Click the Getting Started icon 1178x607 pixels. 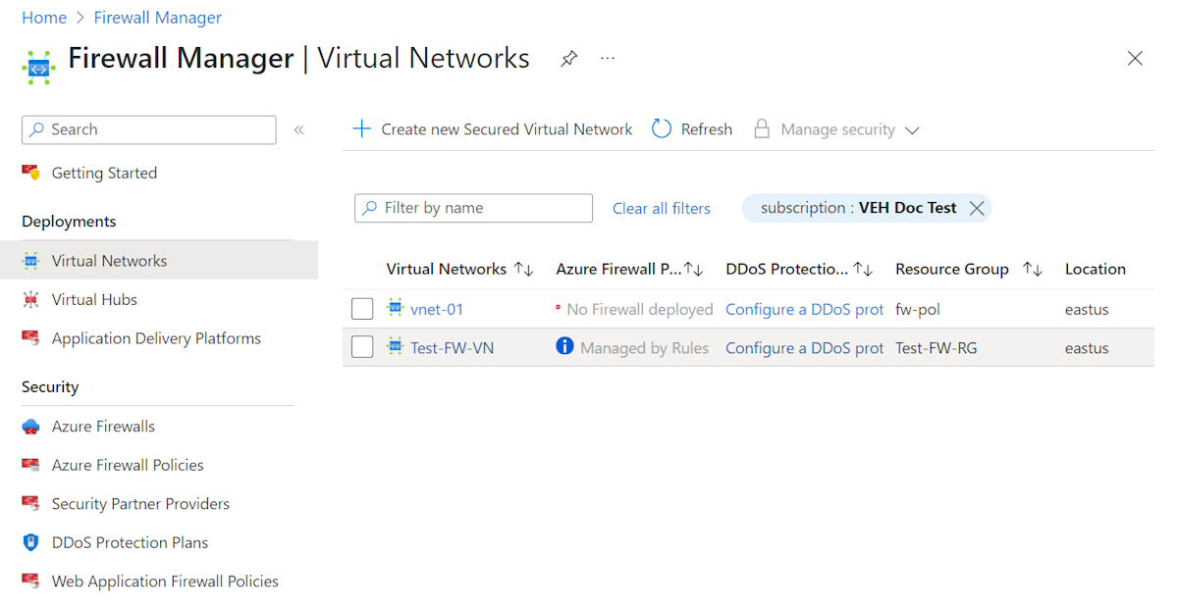[31, 173]
